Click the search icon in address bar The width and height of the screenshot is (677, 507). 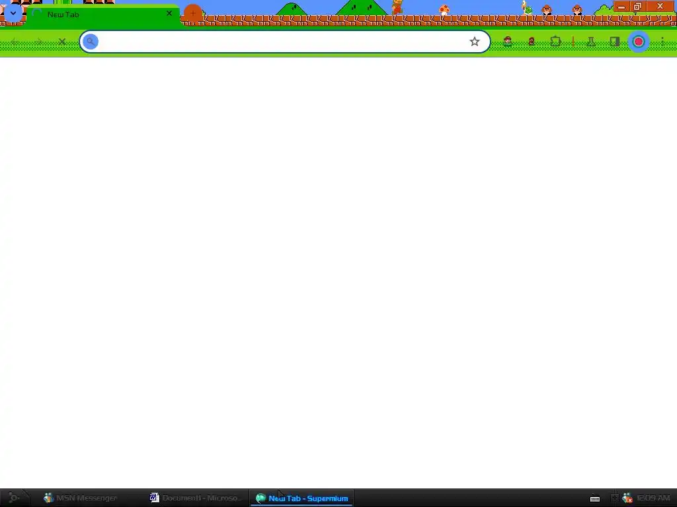point(91,42)
